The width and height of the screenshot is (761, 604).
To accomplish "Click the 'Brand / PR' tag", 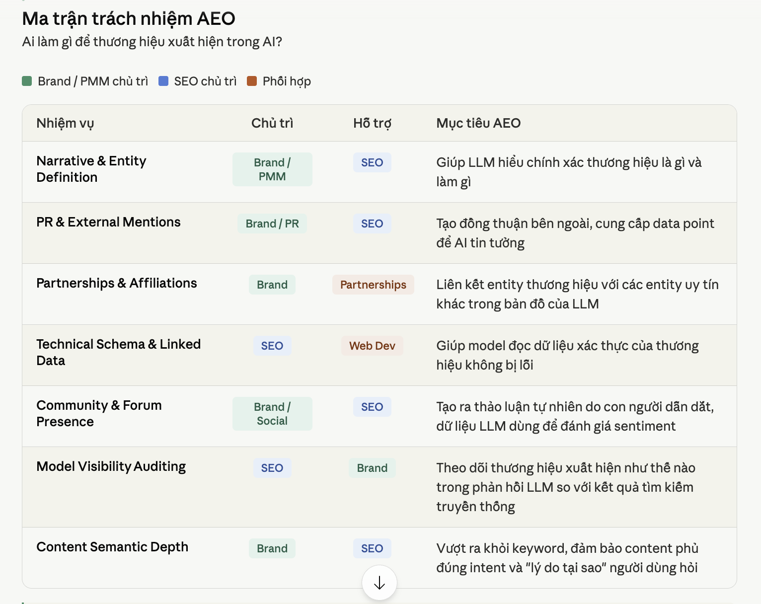I will (272, 224).
